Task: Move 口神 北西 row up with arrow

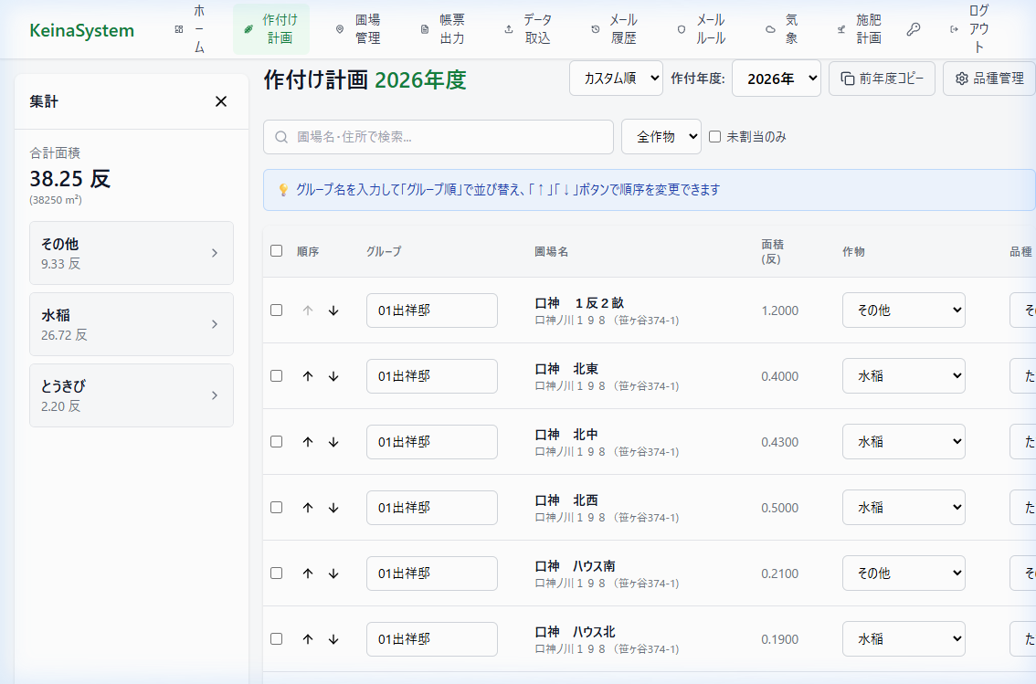Action: point(308,508)
